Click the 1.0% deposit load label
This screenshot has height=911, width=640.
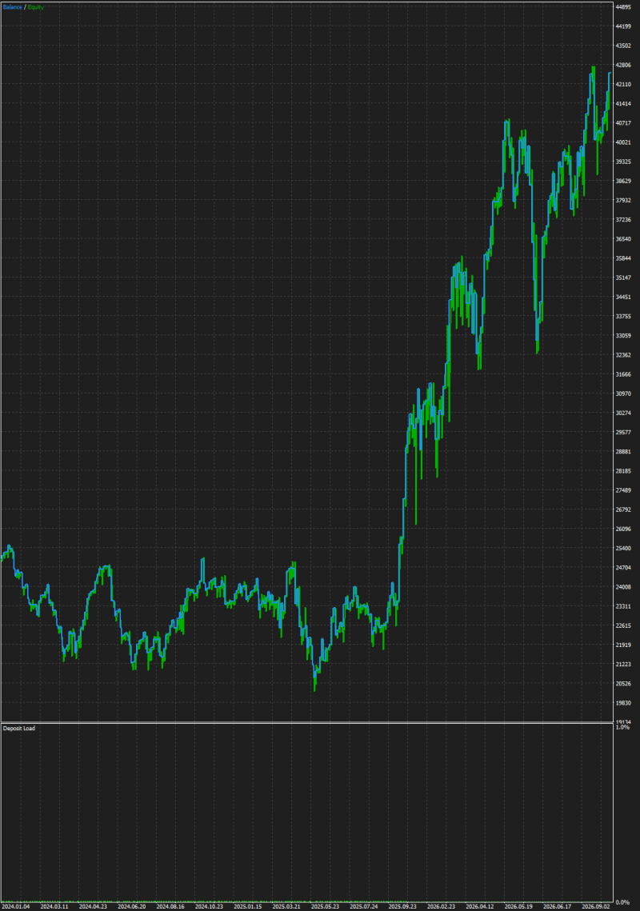coord(622,727)
